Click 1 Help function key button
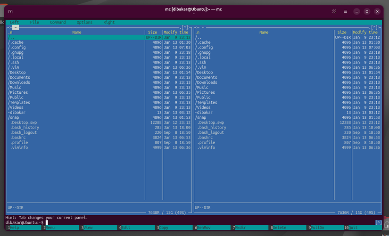 point(24,228)
